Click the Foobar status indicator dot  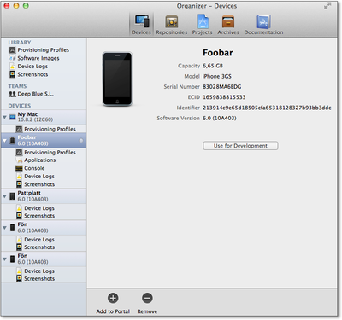click(81, 141)
